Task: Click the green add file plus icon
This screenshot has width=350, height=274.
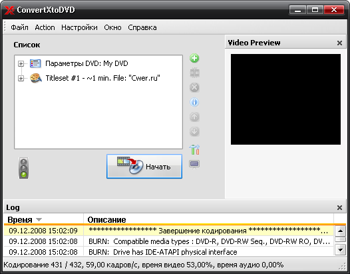Action: pos(194,59)
